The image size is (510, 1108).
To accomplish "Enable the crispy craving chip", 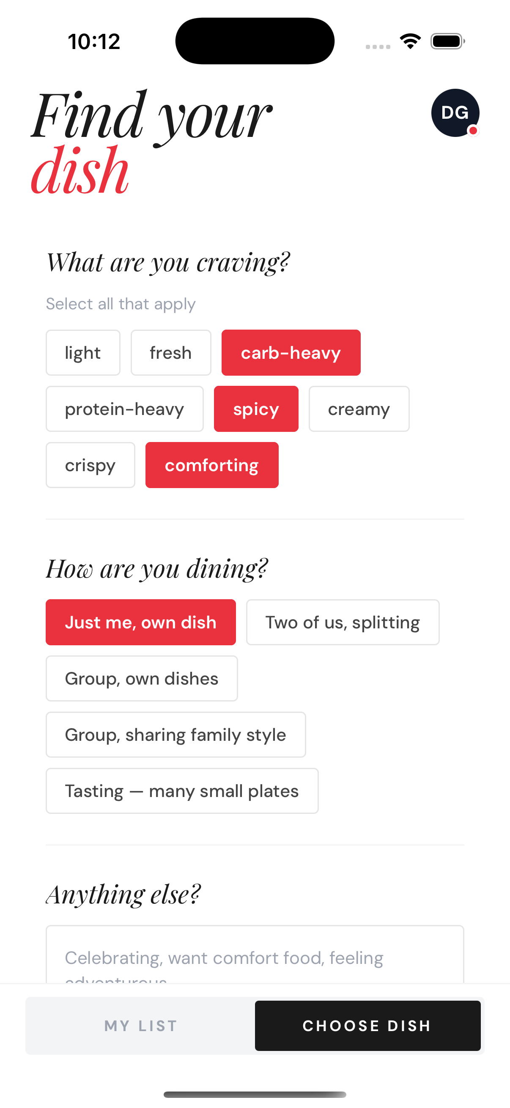I will point(90,465).
